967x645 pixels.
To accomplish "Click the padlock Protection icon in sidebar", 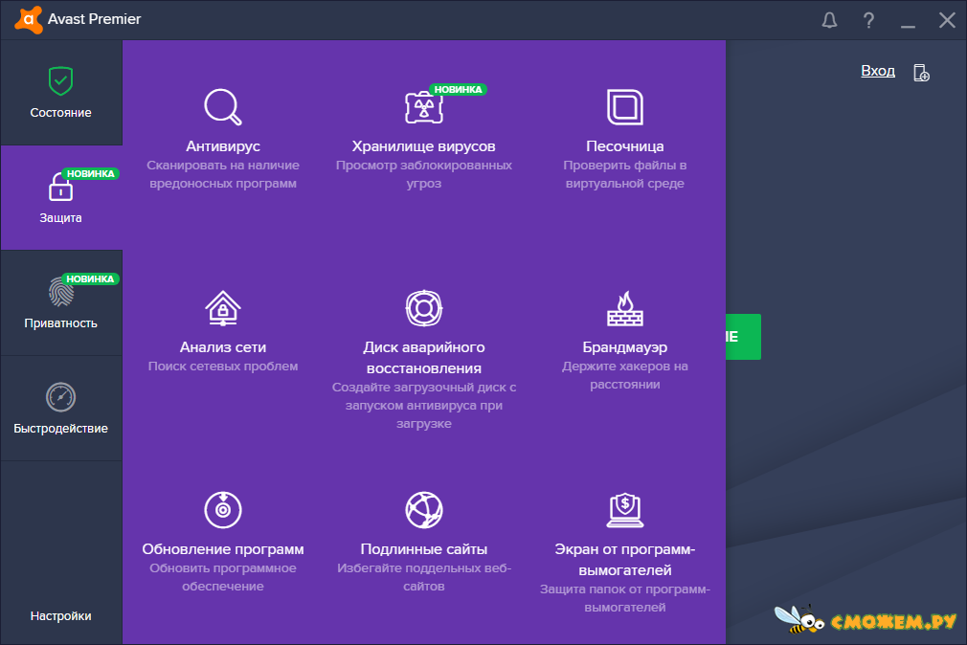I will pyautogui.click(x=60, y=187).
